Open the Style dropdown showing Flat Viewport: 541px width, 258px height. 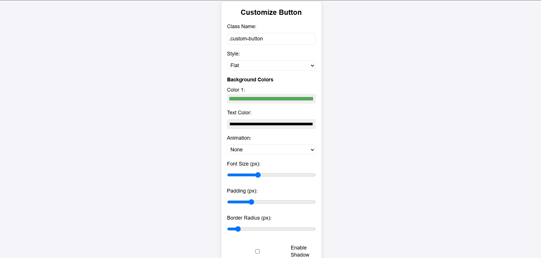271,65
